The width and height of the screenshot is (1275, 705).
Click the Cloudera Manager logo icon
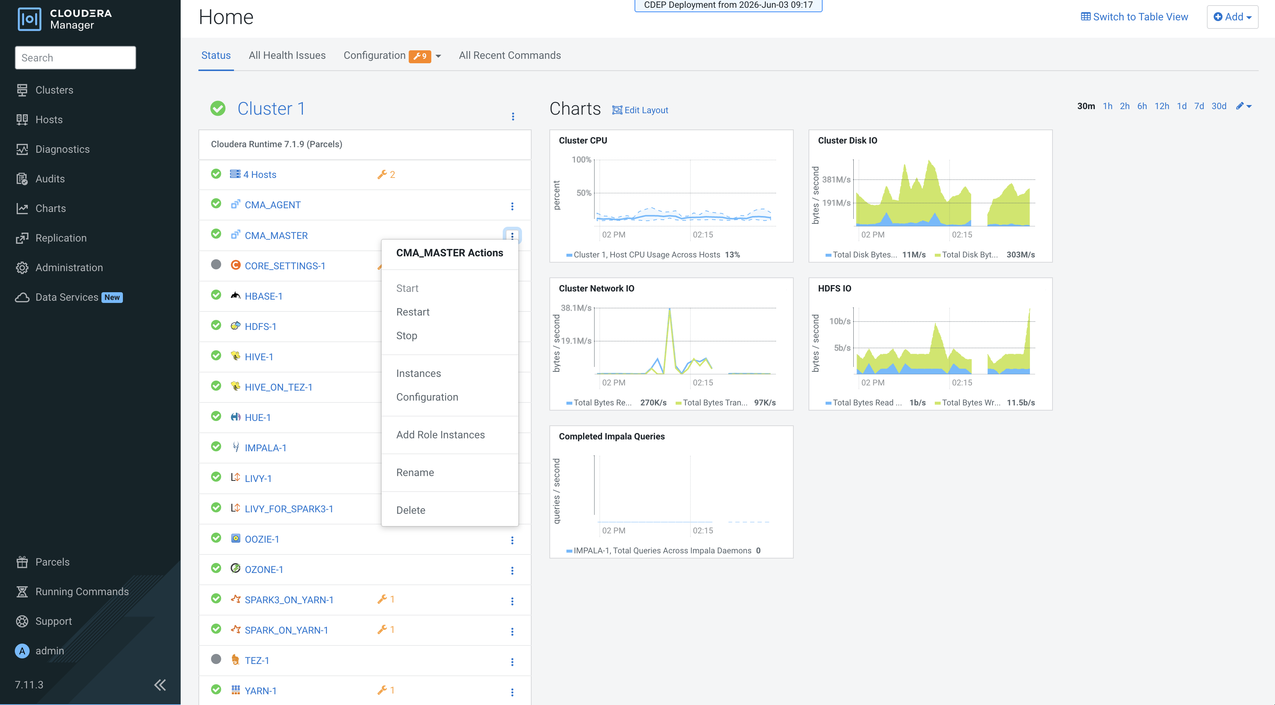pos(29,19)
